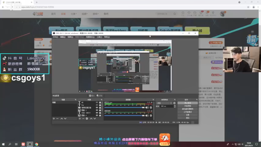The image size is (261, 147).
Task: Open the gear settings for 桌面音频 channel
Action: [x=151, y=116]
